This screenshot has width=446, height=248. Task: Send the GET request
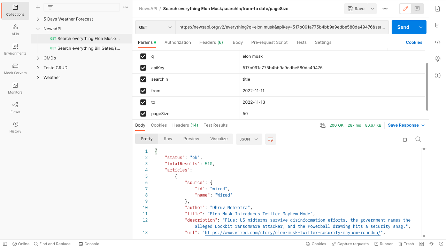point(403,27)
